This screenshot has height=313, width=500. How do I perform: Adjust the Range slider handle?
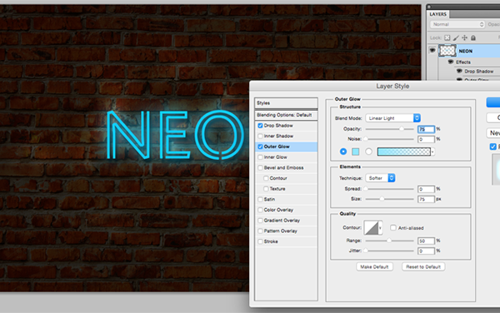click(389, 241)
